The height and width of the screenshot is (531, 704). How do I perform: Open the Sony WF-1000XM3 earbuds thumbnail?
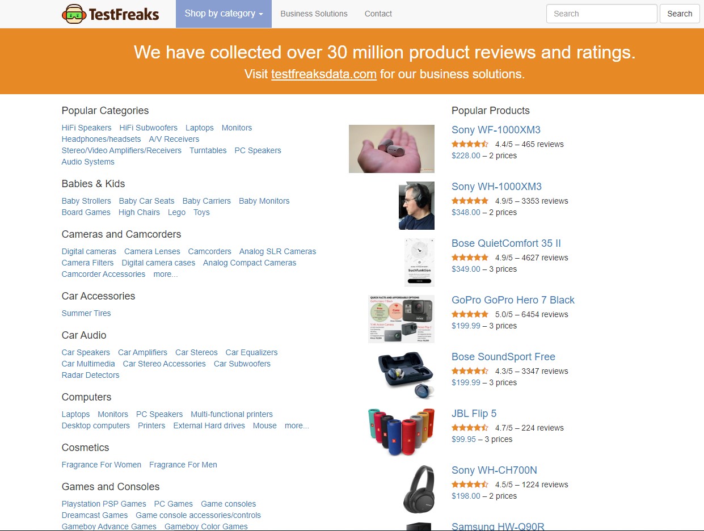point(391,149)
